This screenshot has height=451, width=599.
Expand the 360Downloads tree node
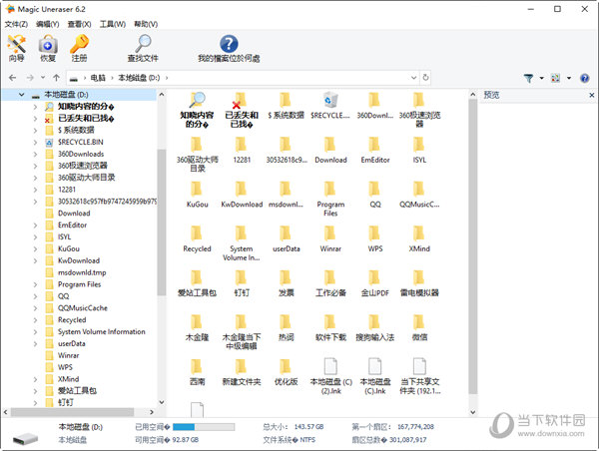(x=35, y=155)
